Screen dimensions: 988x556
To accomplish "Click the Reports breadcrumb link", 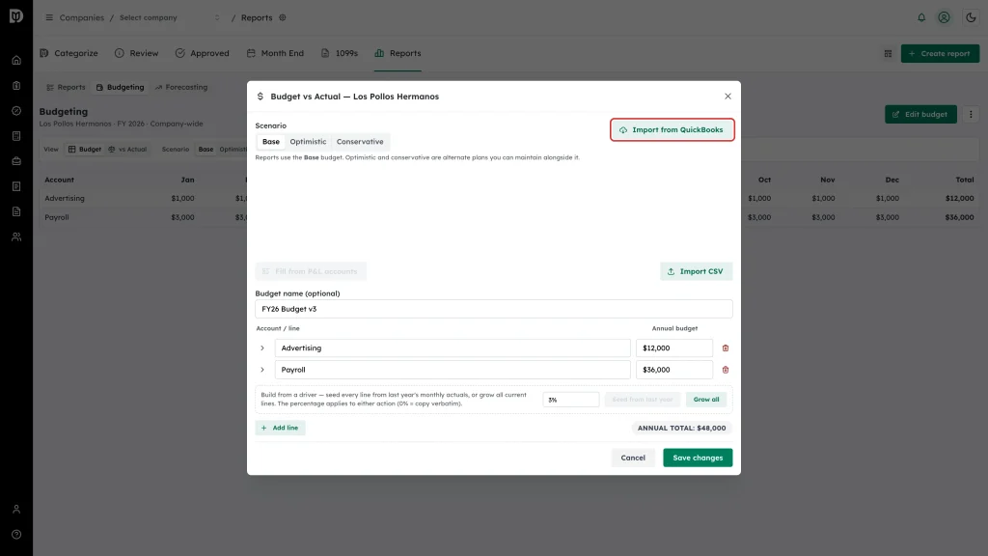I will (257, 17).
